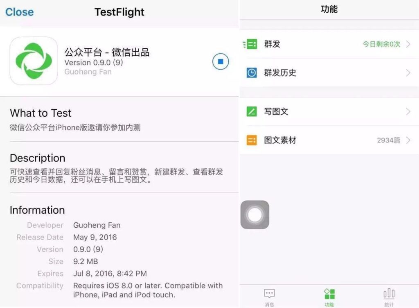Tap the green WeChat platform app icon

click(34, 61)
